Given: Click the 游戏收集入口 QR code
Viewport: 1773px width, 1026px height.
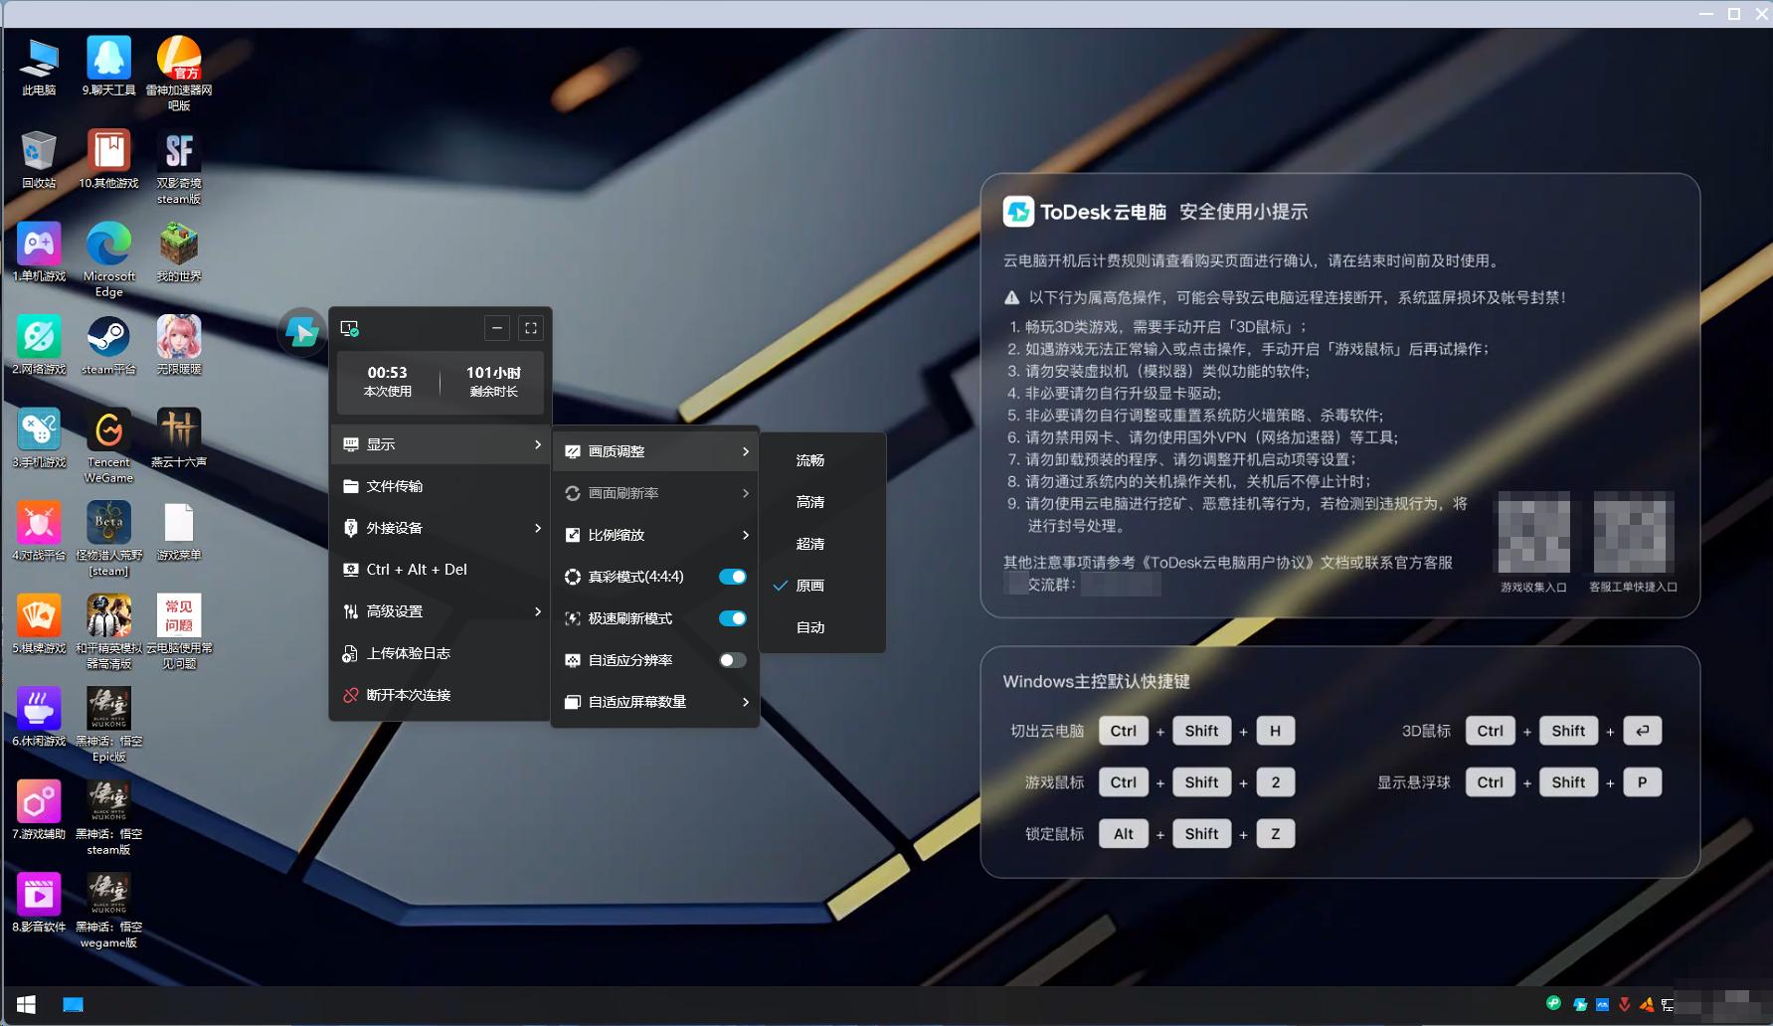Looking at the screenshot, I should (x=1533, y=533).
